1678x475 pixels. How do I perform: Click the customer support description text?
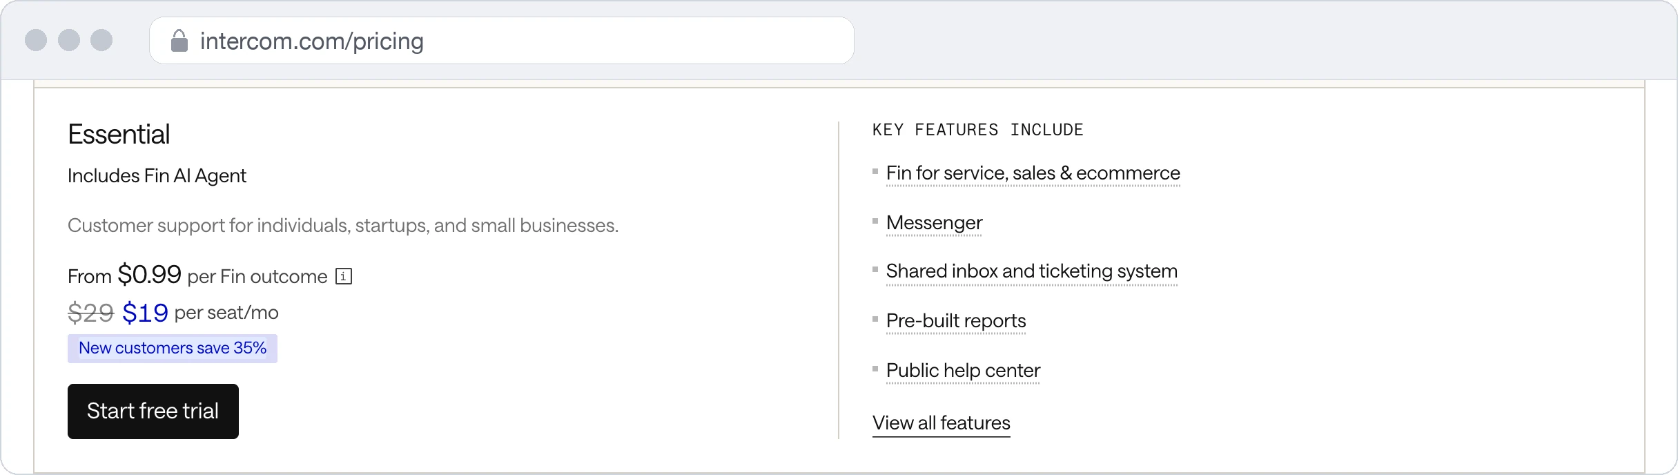pos(343,226)
